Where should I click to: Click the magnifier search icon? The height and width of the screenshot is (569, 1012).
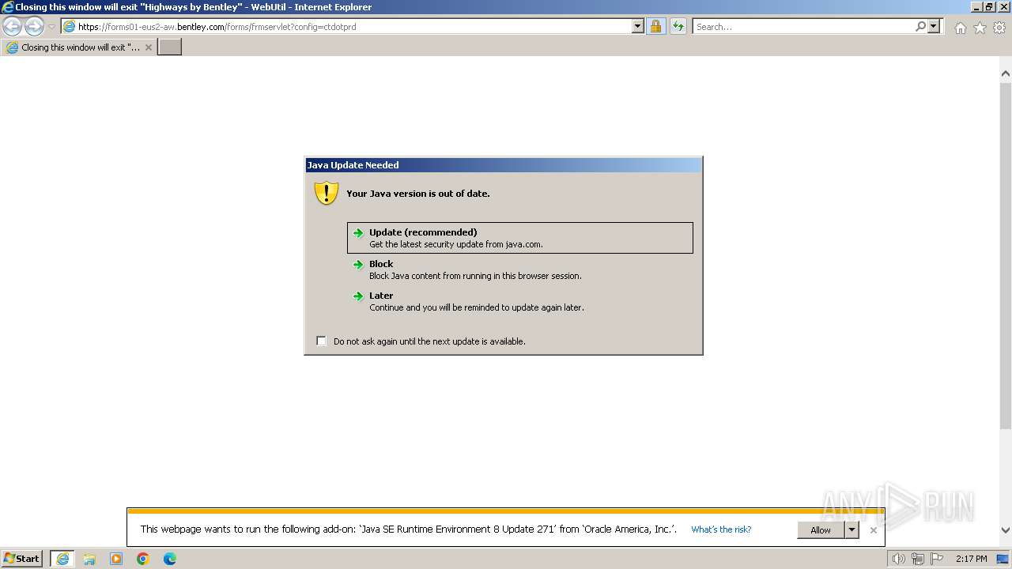pyautogui.click(x=920, y=26)
